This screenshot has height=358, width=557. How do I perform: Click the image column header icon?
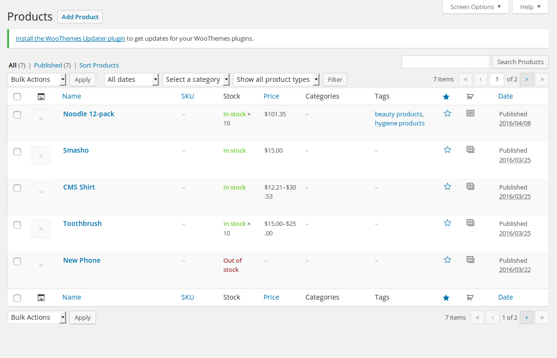pos(41,97)
